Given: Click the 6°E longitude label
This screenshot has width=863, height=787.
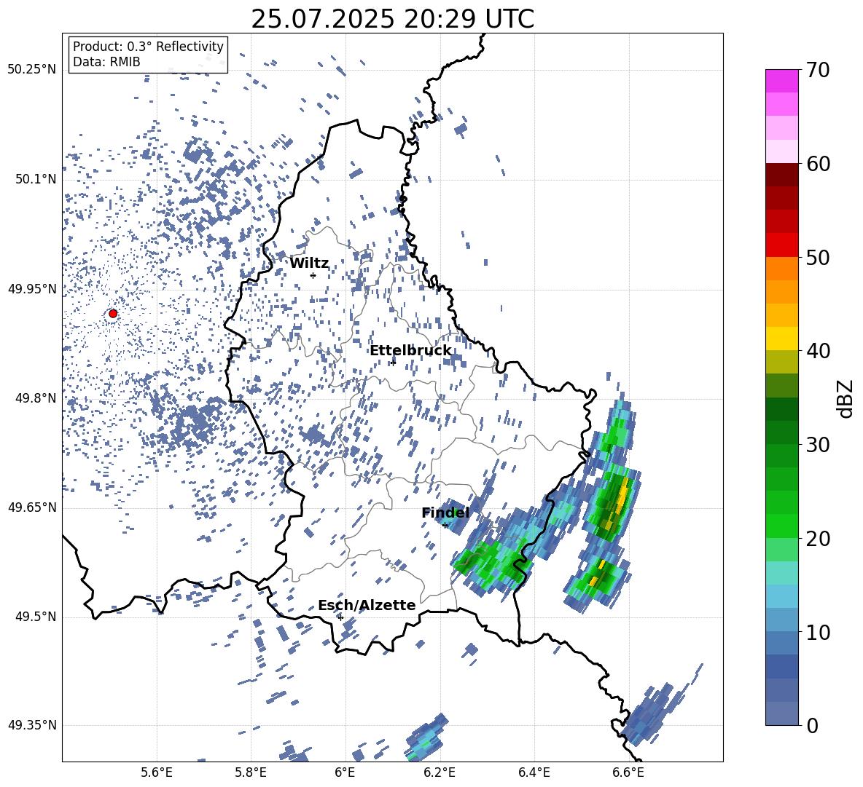Looking at the screenshot, I should point(345,772).
